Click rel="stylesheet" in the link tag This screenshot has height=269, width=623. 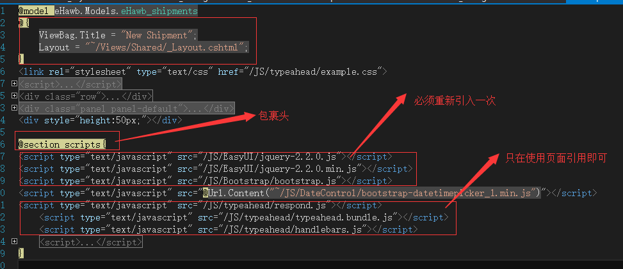[x=90, y=72]
